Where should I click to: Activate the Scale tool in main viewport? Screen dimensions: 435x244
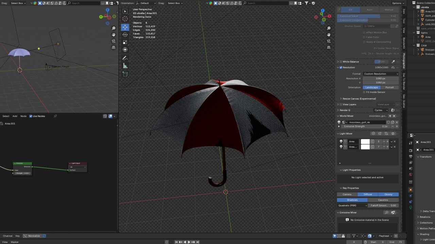(125, 42)
